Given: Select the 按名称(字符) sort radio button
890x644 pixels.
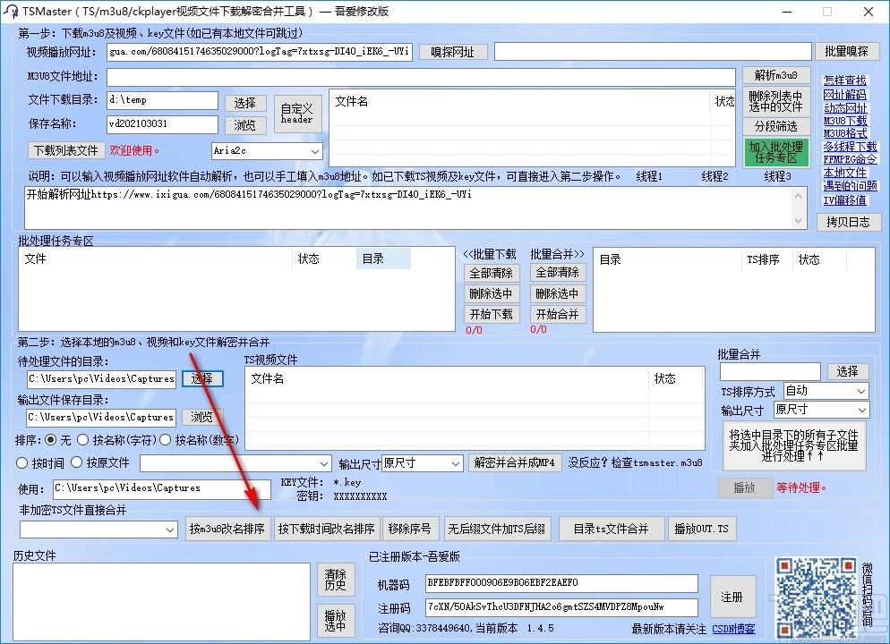Looking at the screenshot, I should point(83,439).
